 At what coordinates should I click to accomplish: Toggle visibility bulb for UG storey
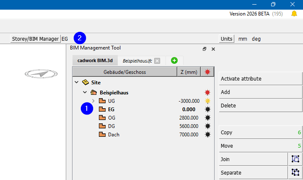point(207,101)
